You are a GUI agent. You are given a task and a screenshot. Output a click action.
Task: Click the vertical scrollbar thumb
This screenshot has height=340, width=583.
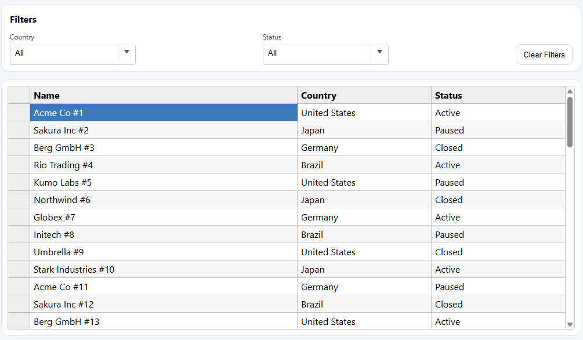point(570,122)
